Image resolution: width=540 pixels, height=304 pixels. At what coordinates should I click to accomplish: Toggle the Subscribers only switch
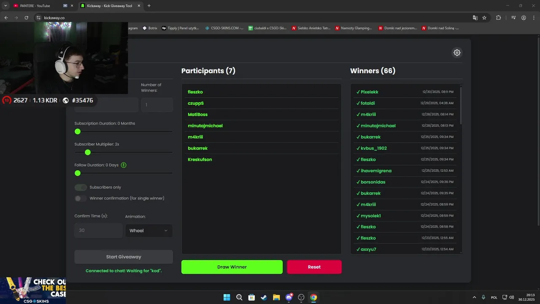pyautogui.click(x=81, y=187)
